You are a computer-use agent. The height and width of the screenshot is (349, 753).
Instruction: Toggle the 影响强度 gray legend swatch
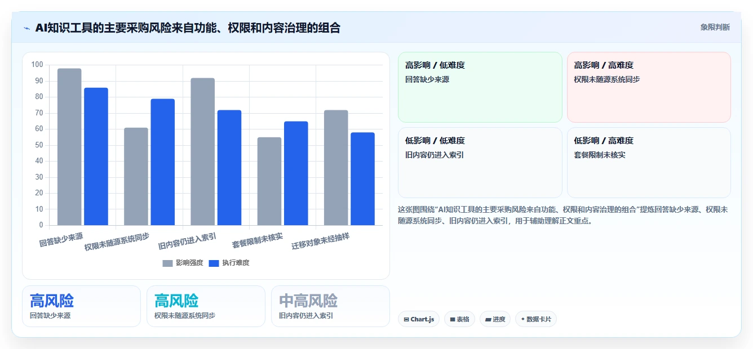tap(168, 263)
